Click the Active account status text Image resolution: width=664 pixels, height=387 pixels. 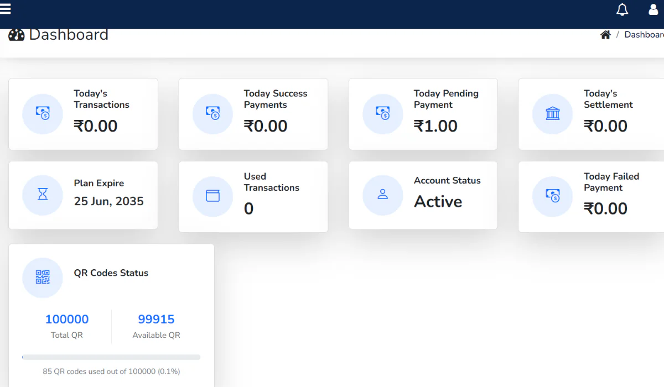(x=438, y=202)
